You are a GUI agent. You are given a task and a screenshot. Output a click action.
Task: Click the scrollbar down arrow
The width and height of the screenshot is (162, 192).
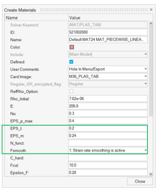point(151,174)
